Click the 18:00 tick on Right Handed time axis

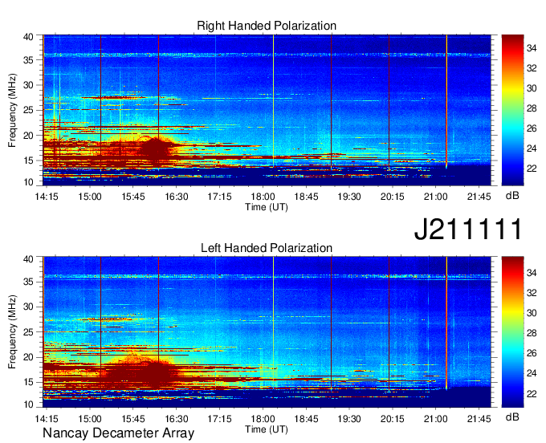263,197
